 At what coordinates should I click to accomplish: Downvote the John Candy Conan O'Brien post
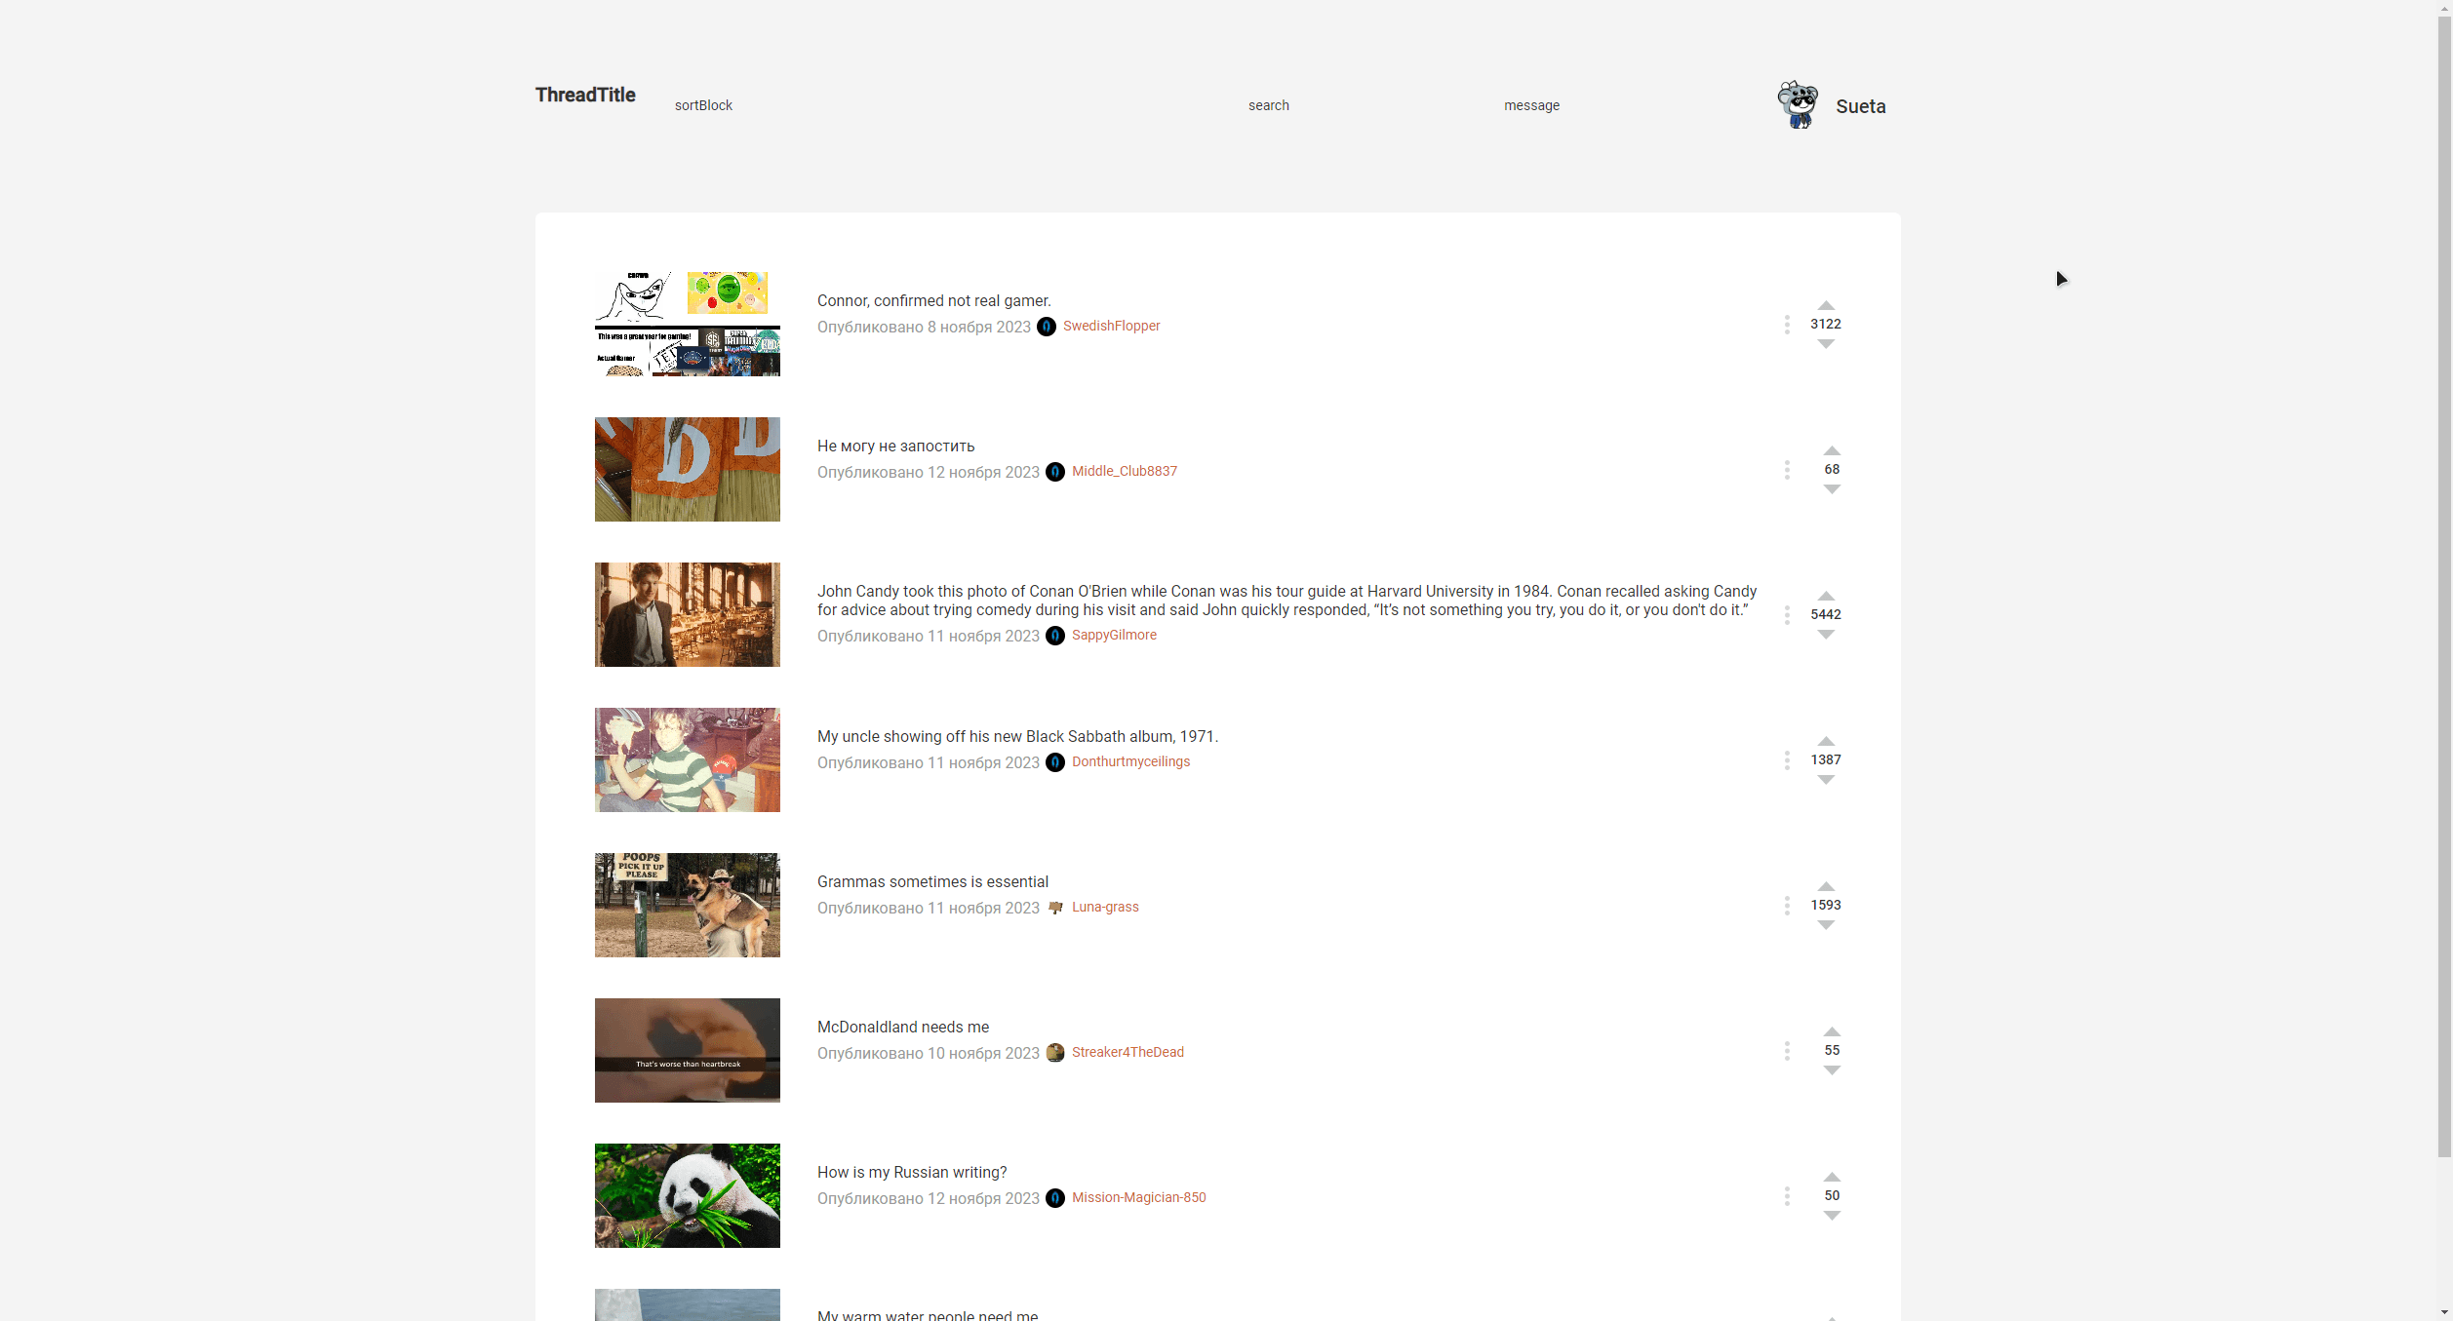tap(1826, 635)
